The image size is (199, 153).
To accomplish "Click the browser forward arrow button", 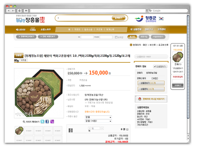I will click(x=13, y=11).
